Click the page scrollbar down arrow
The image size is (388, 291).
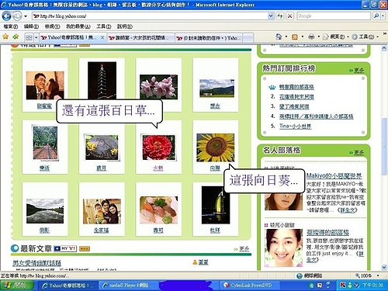pos(384,267)
